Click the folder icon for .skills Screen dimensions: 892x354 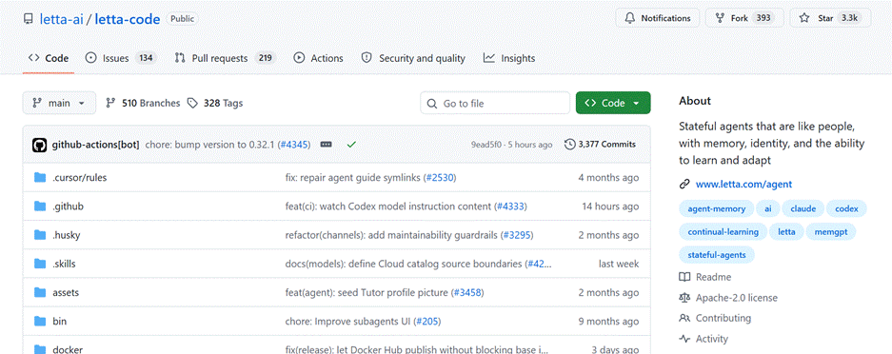(x=40, y=264)
